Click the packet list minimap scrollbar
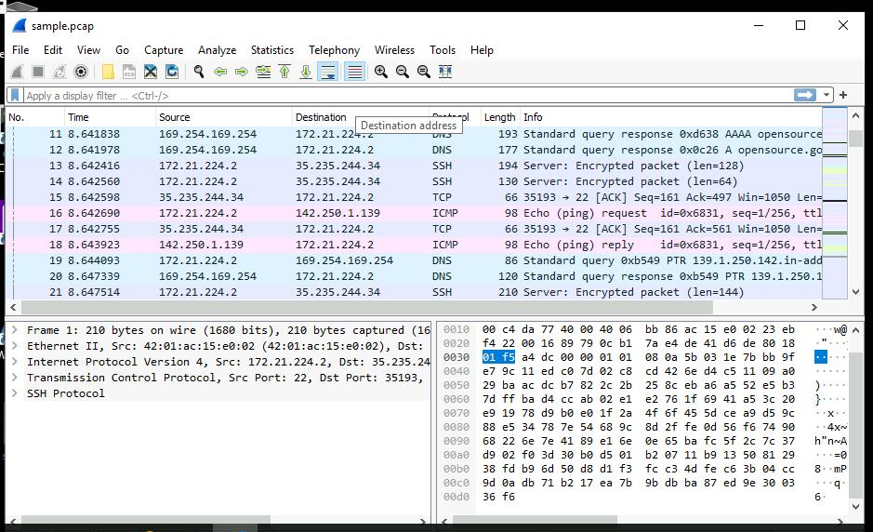This screenshot has width=873, height=532. 835,204
